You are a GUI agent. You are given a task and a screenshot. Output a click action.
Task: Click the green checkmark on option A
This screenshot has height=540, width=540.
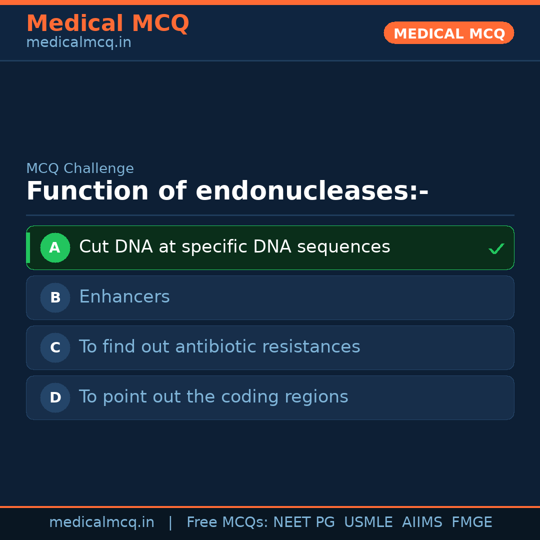click(x=496, y=248)
